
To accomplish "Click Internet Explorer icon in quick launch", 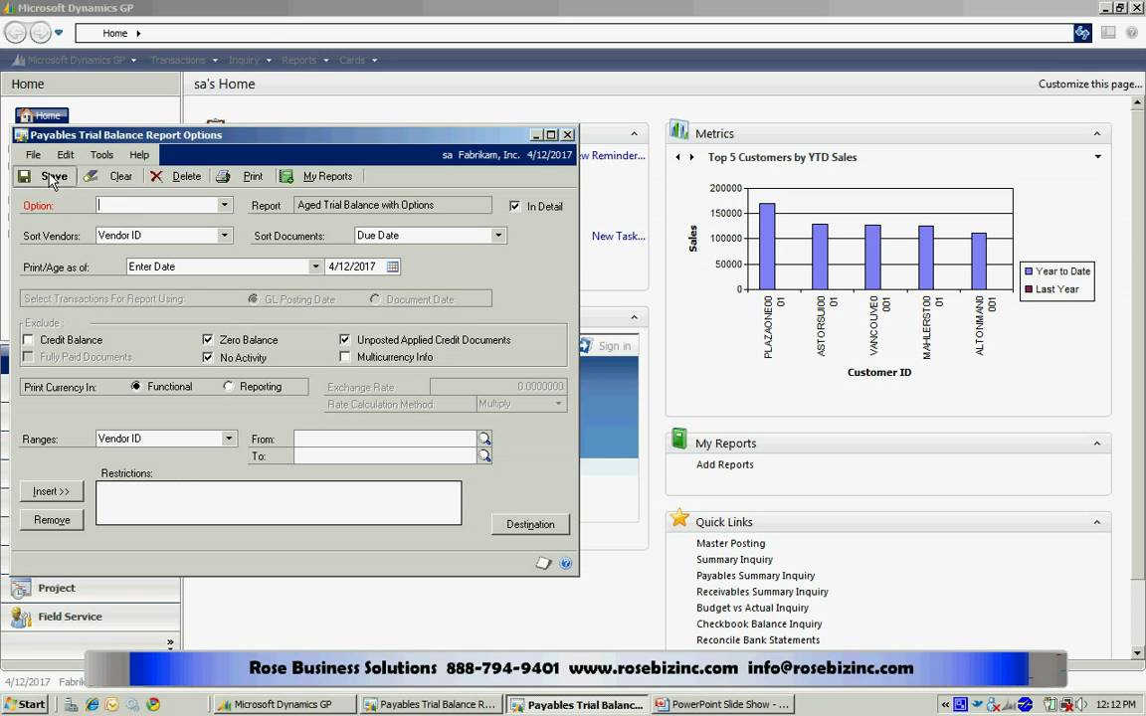I will coord(93,704).
